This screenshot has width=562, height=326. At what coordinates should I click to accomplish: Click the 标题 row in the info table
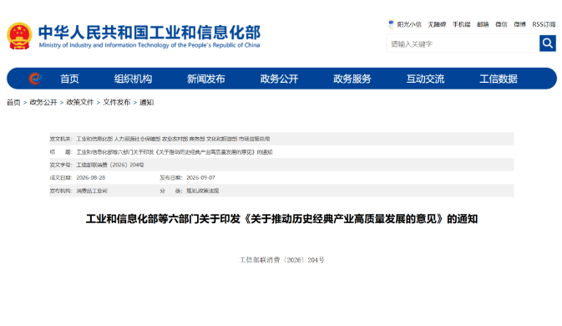pyautogui.click(x=281, y=152)
